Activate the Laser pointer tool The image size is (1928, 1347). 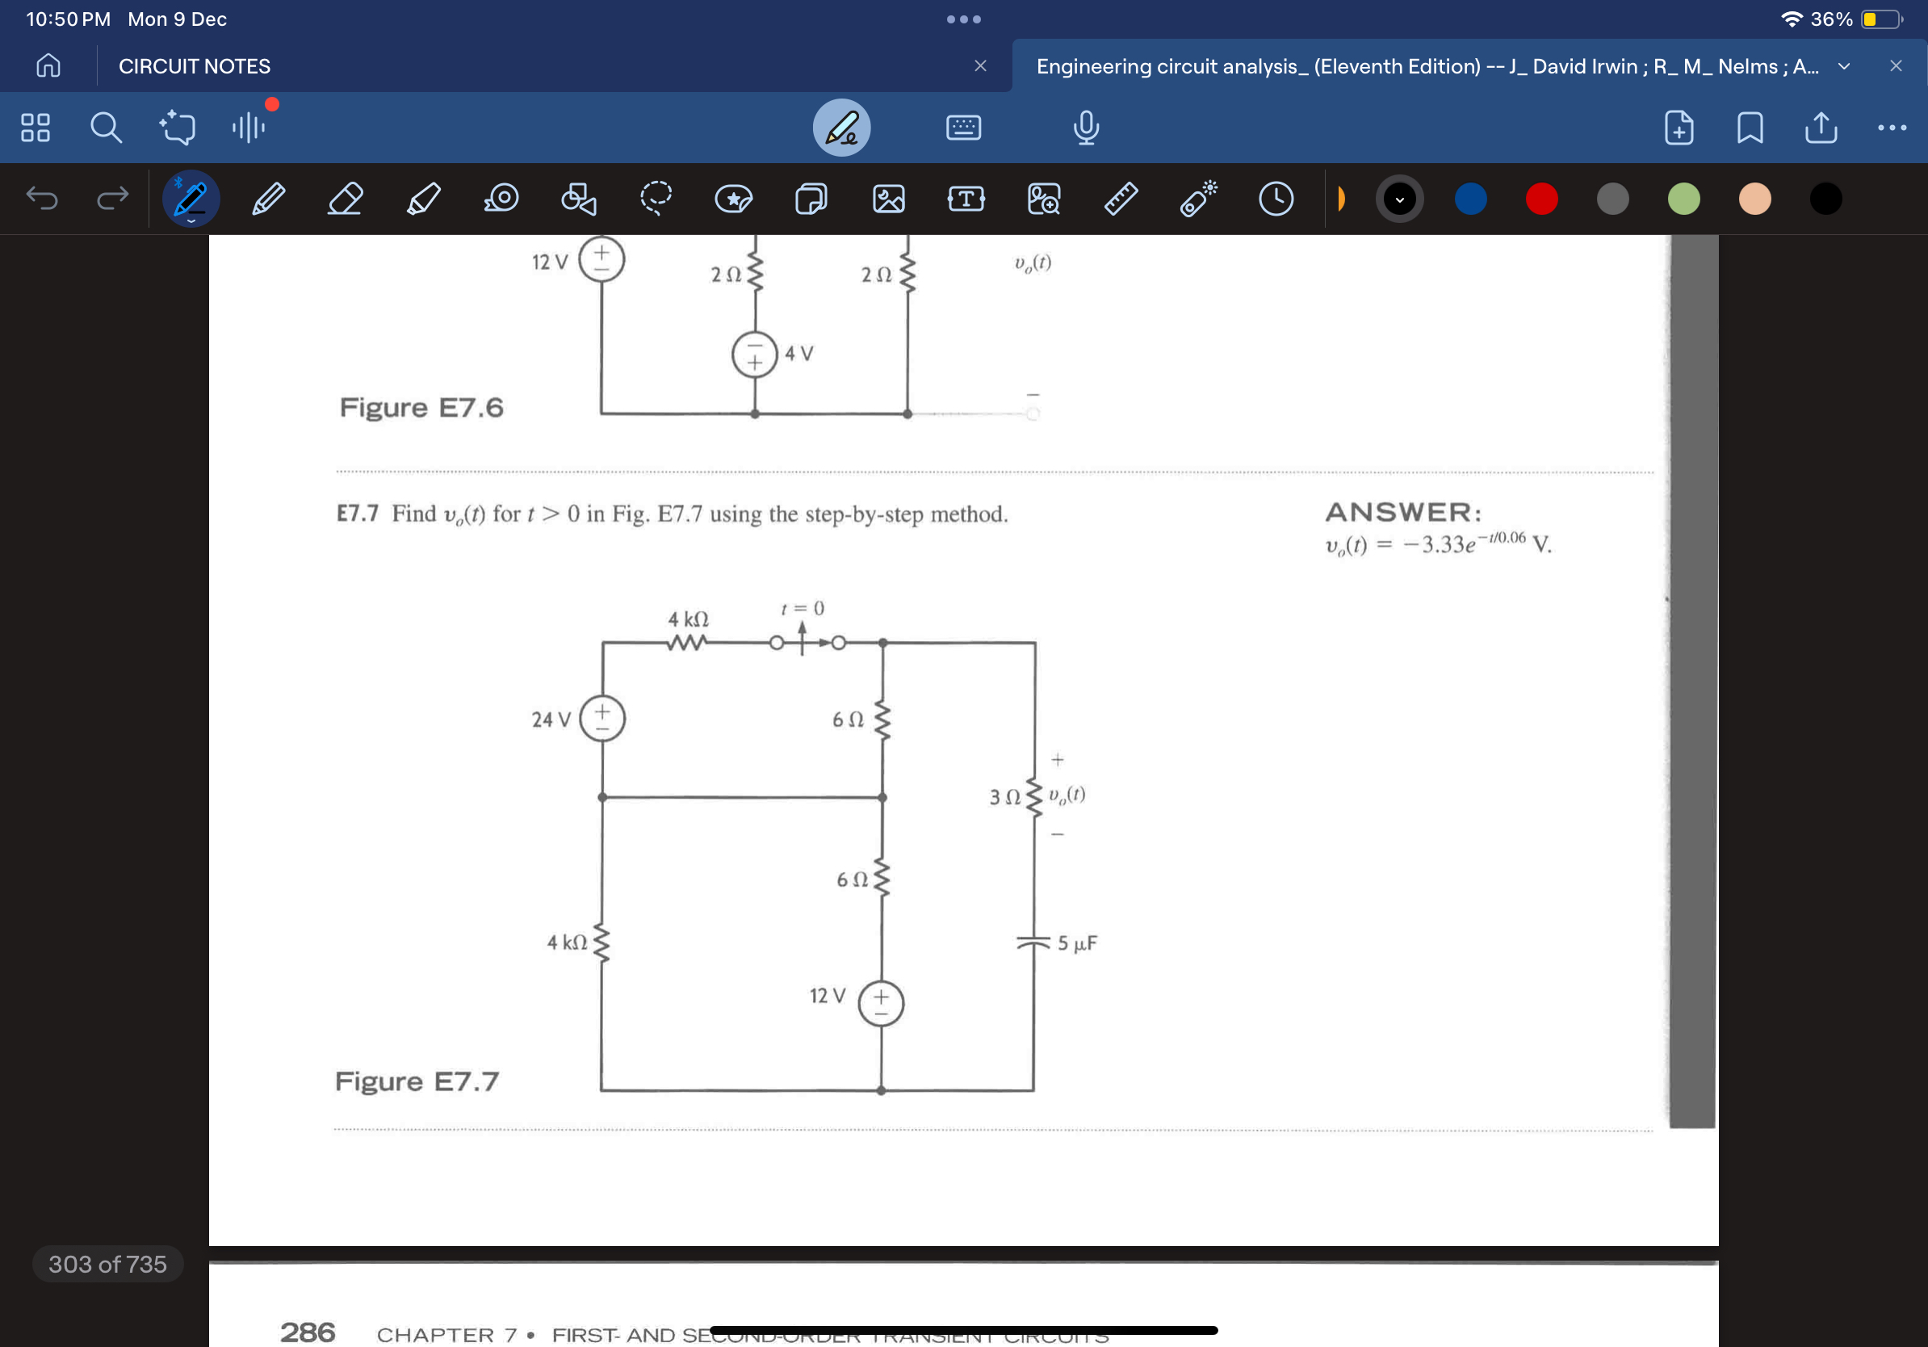tap(1197, 198)
